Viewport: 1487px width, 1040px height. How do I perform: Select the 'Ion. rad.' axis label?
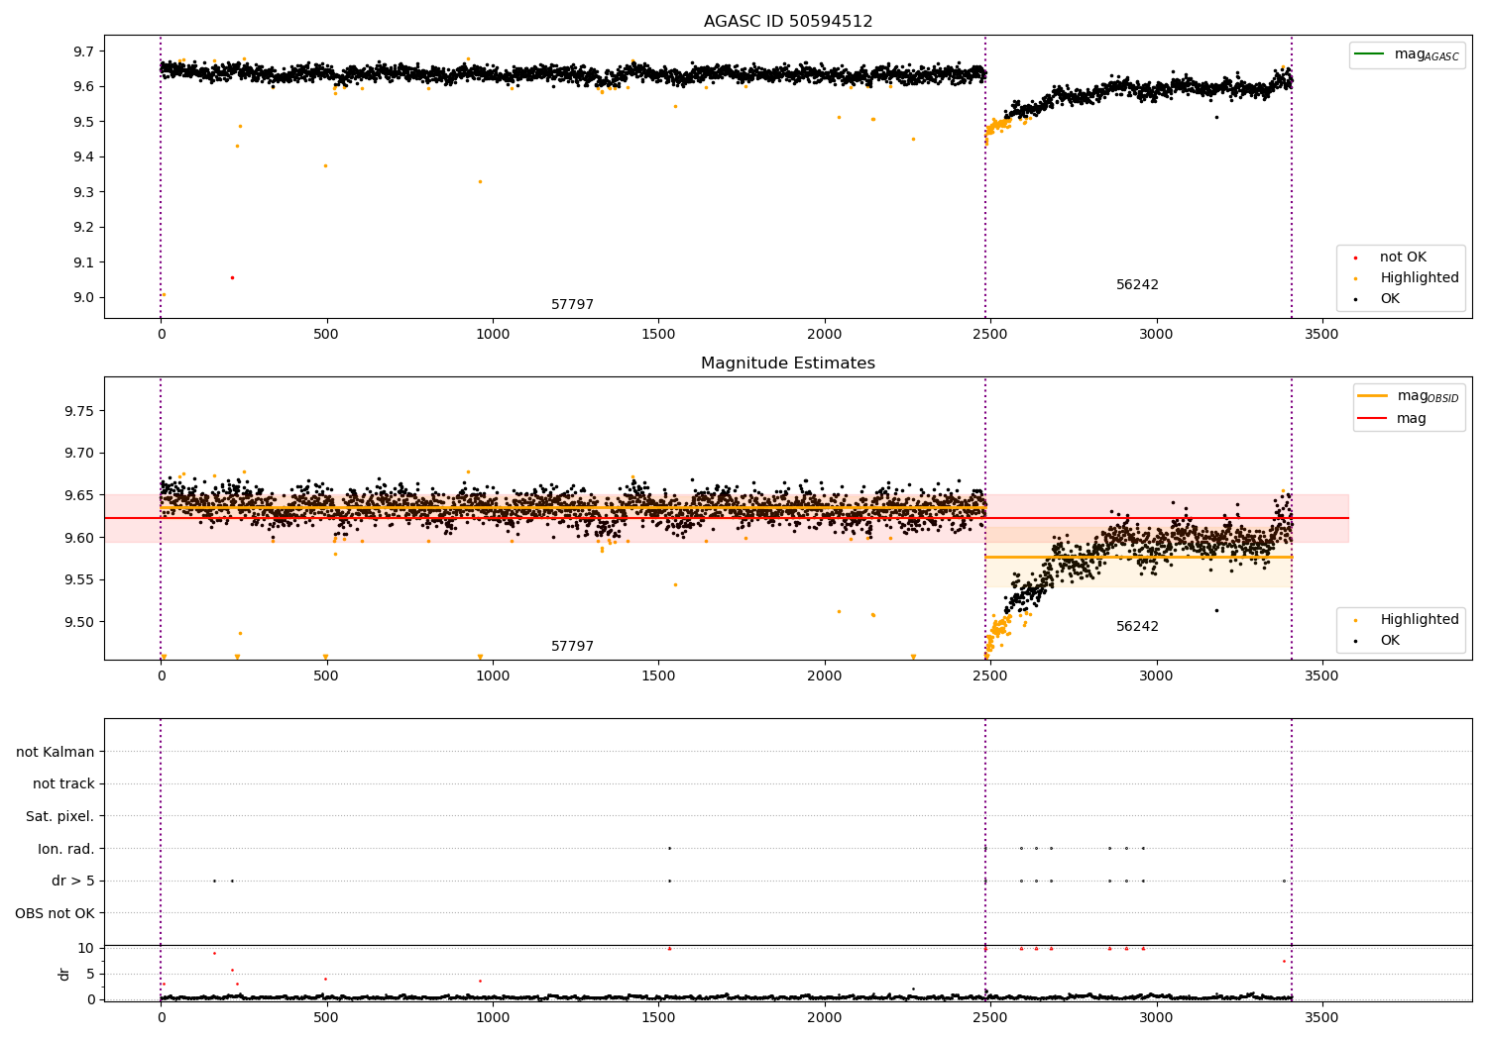tap(66, 850)
